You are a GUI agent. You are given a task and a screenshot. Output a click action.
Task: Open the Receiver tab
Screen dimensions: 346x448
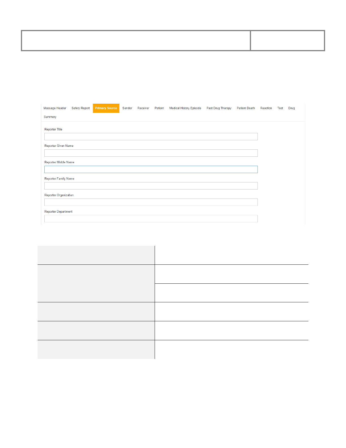coord(143,108)
